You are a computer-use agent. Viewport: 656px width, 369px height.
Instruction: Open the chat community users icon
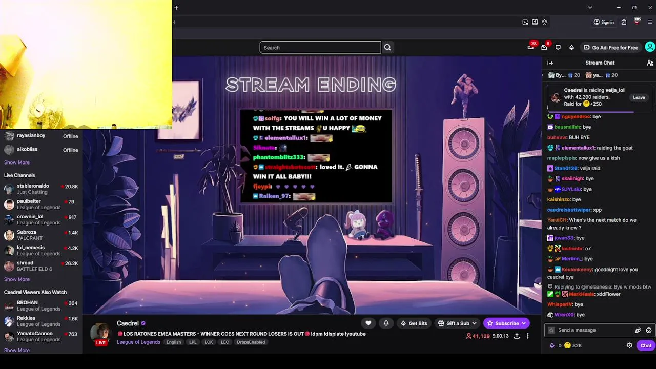point(650,63)
